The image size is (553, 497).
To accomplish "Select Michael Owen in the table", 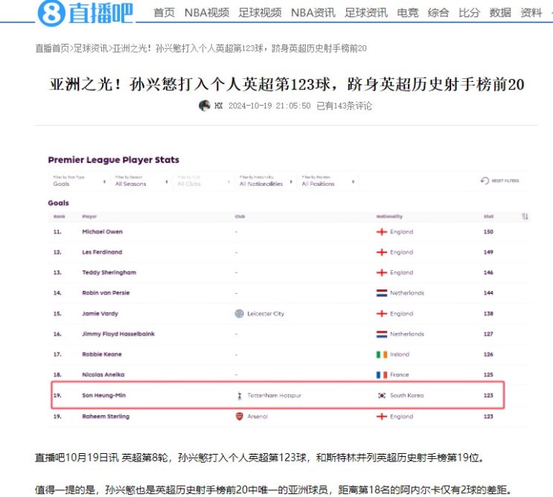I will [102, 231].
